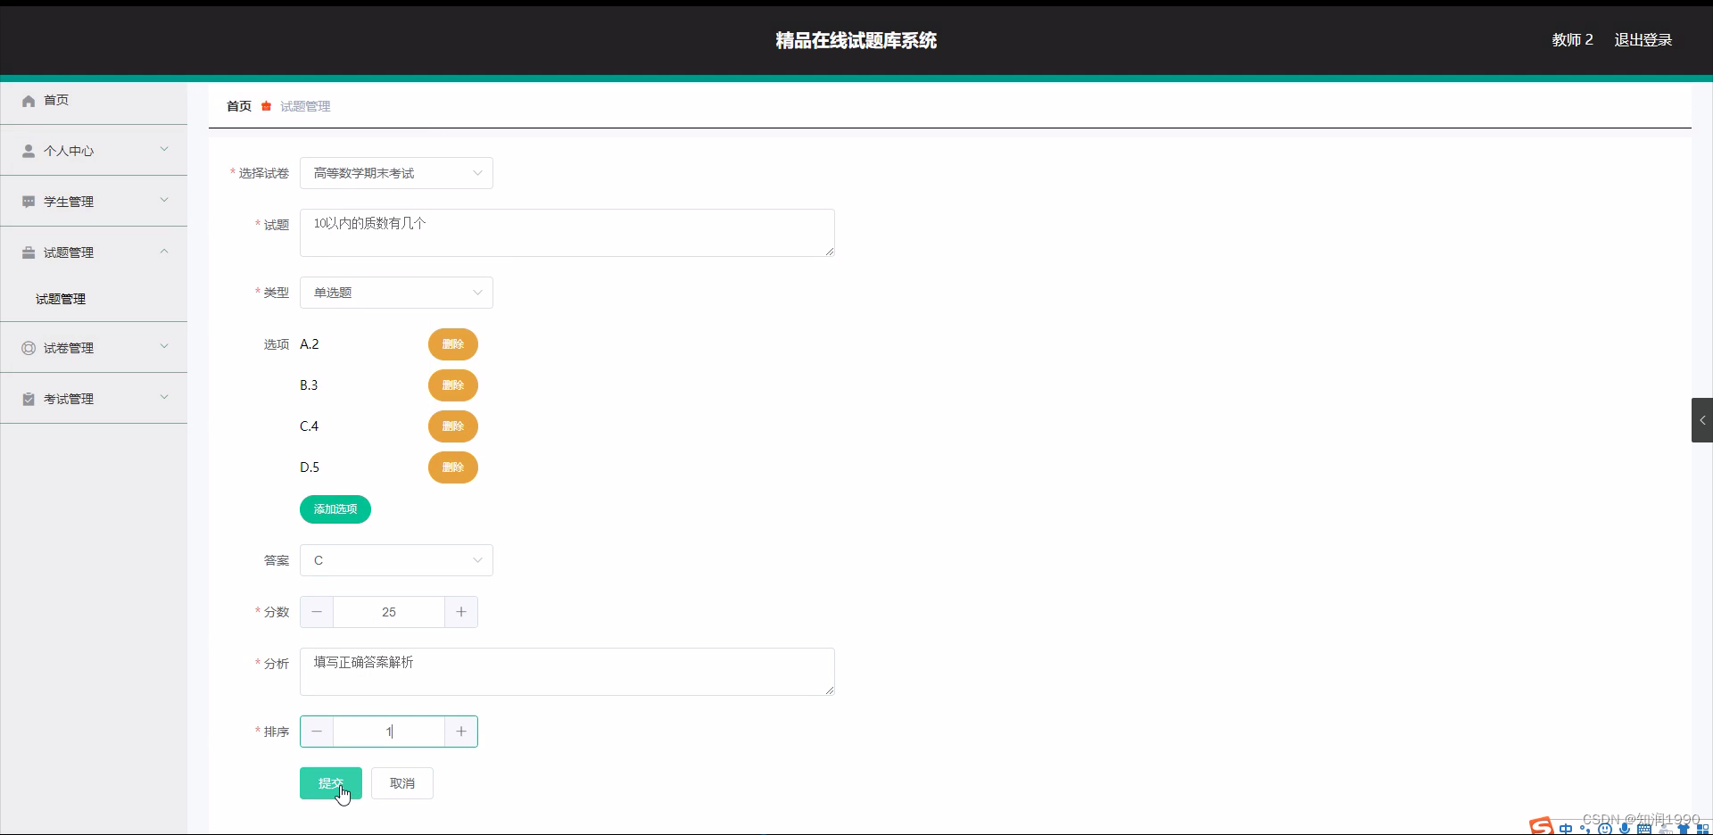Click the 首页 home icon in sidebar
1713x835 pixels.
[28, 100]
